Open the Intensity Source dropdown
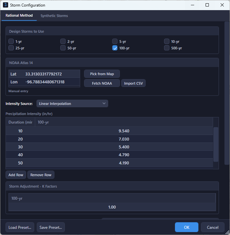This screenshot has height=235, width=230. [x=72, y=104]
